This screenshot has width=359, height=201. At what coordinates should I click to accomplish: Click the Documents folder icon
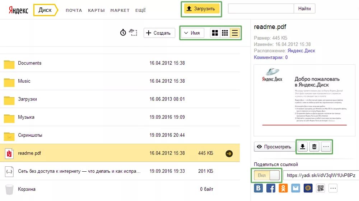9,64
